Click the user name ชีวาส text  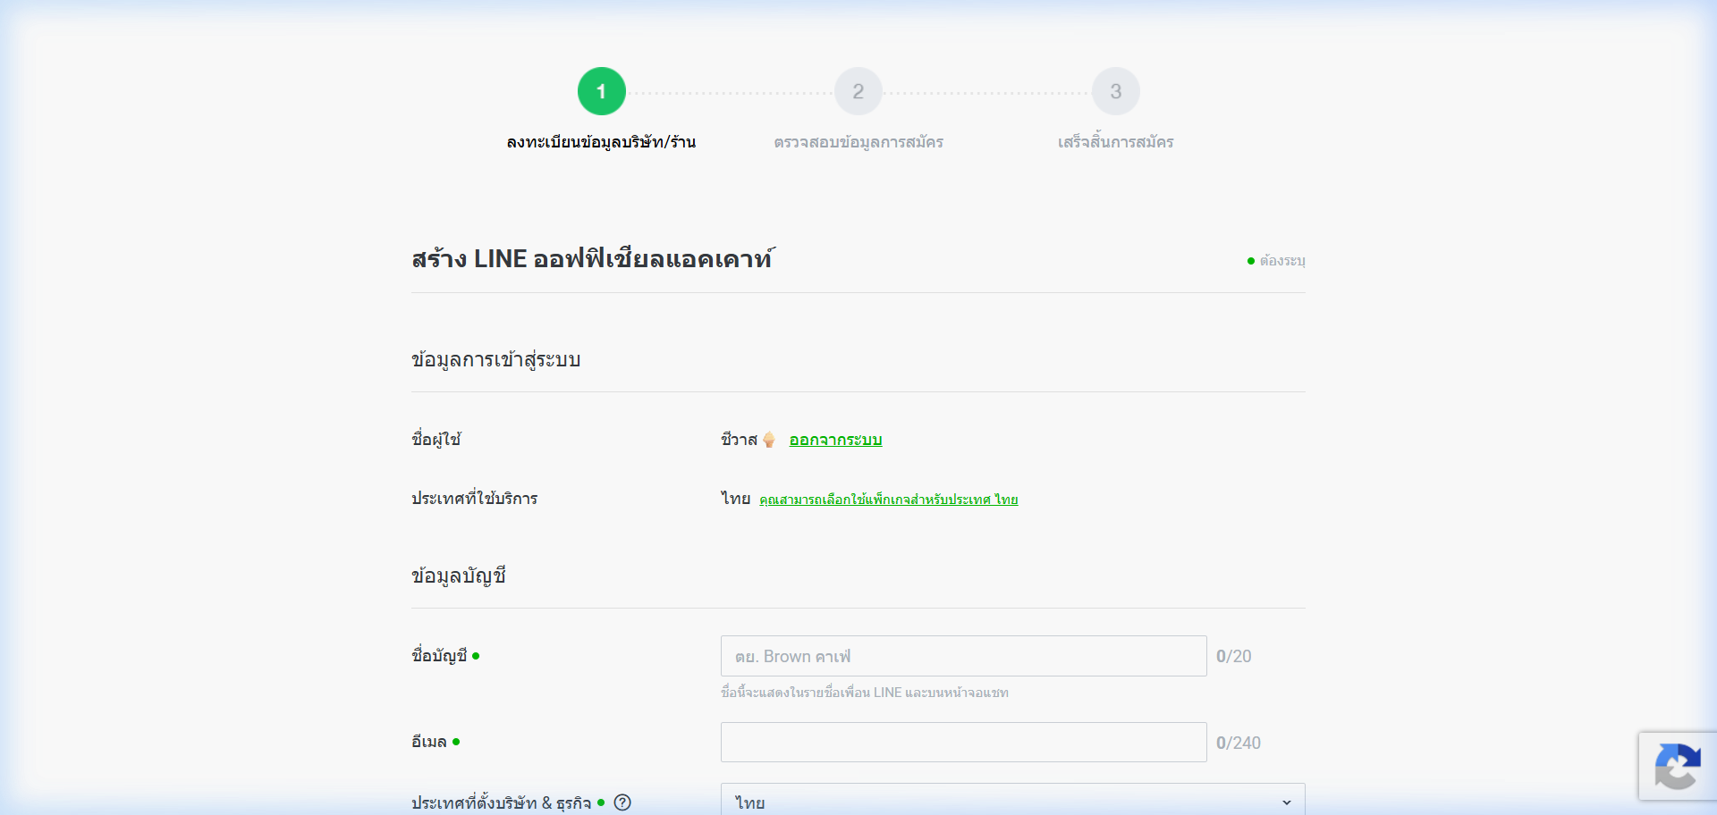click(739, 440)
